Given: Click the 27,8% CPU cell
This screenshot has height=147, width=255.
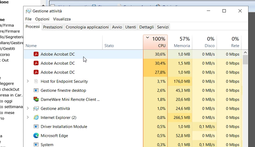Looking at the screenshot, I should click(x=155, y=72).
